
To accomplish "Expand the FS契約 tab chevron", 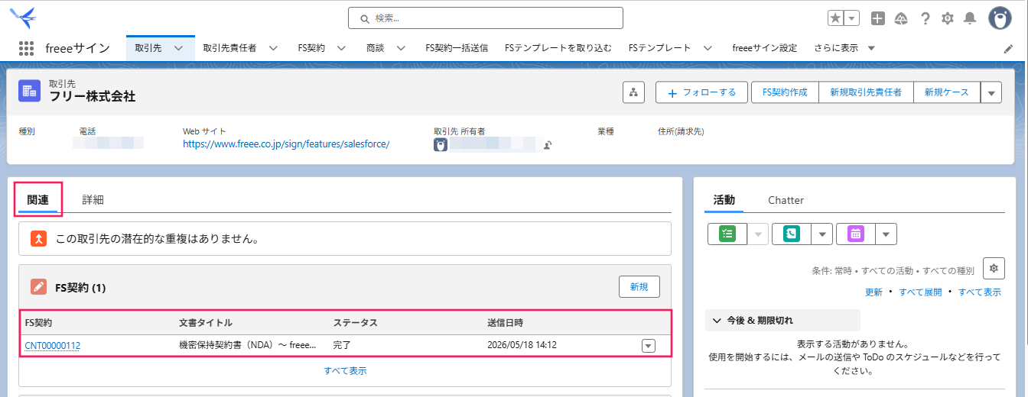I will (341, 48).
